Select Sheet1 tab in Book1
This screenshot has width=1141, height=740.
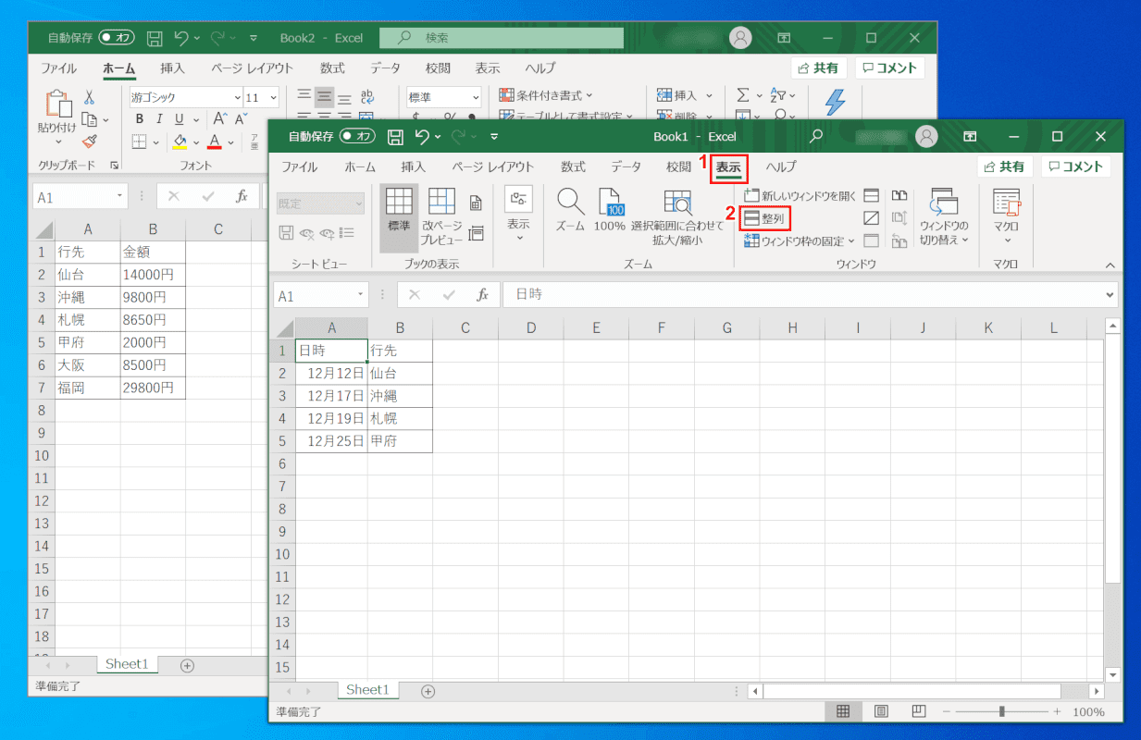[367, 690]
